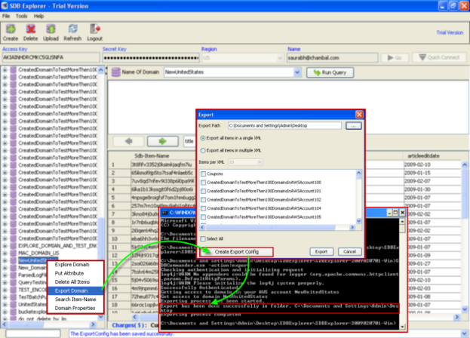Click the Quick Connect button

pyautogui.click(x=439, y=57)
